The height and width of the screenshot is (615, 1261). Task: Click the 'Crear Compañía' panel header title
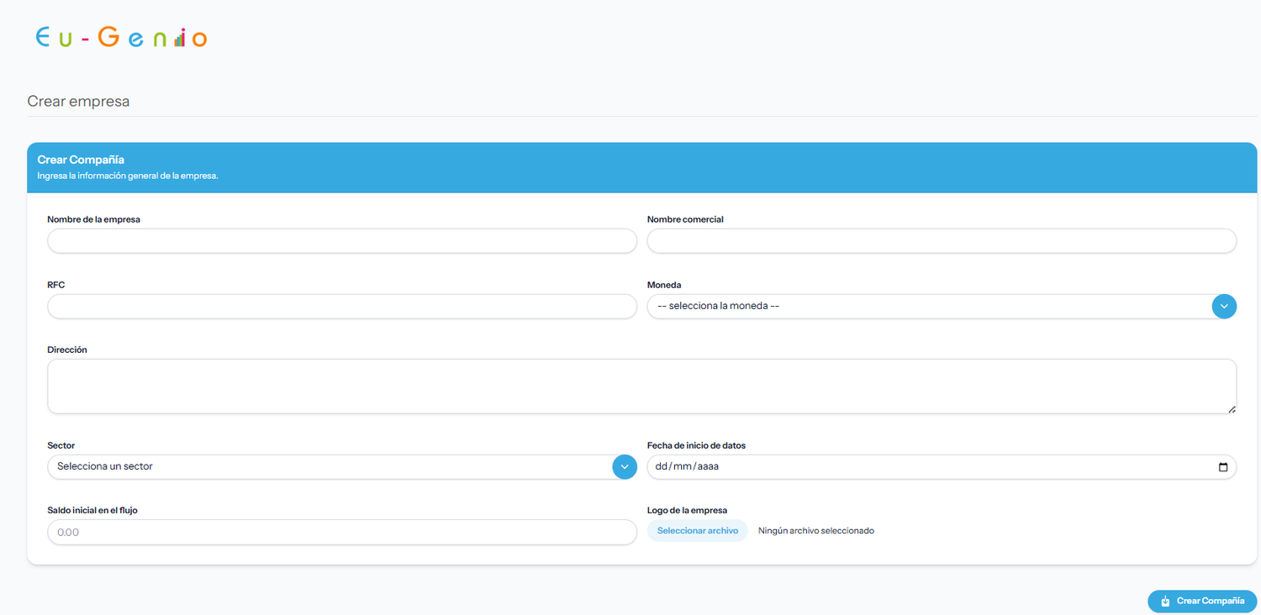point(82,160)
